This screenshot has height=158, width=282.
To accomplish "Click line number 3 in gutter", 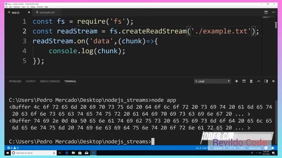I will tap(24, 41).
